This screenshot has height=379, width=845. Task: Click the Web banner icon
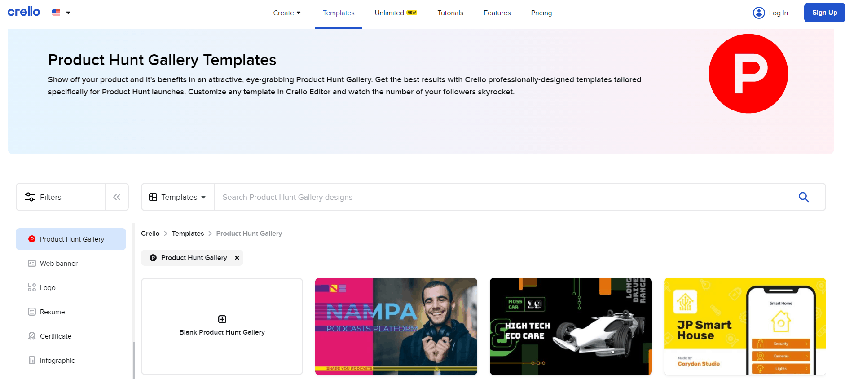(x=32, y=264)
